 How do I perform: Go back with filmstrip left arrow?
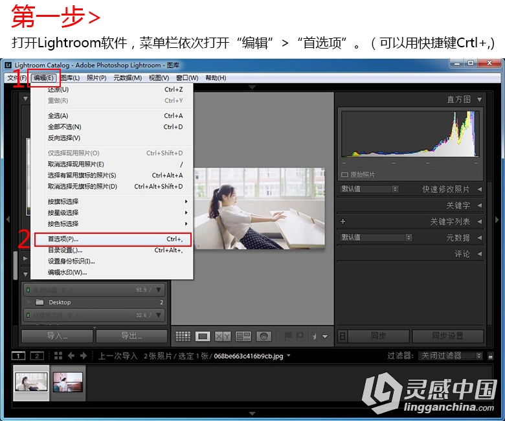tap(71, 356)
